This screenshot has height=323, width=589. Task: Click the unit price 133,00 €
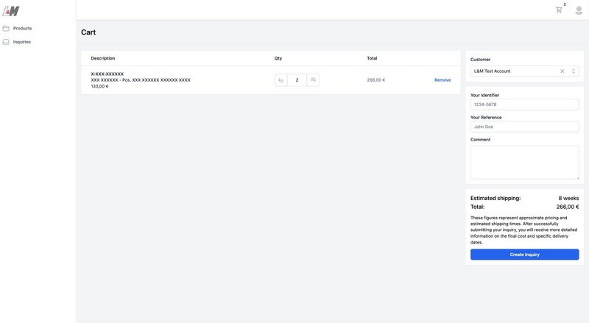(x=99, y=86)
